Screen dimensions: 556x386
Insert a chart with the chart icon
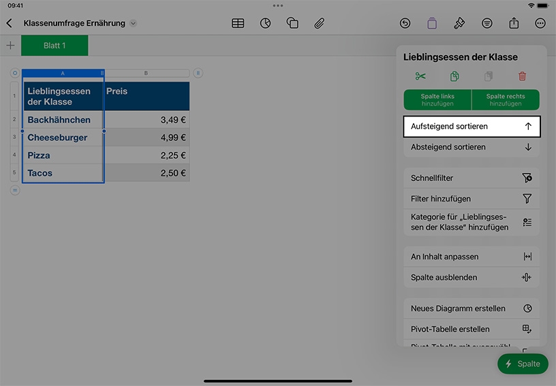(265, 23)
